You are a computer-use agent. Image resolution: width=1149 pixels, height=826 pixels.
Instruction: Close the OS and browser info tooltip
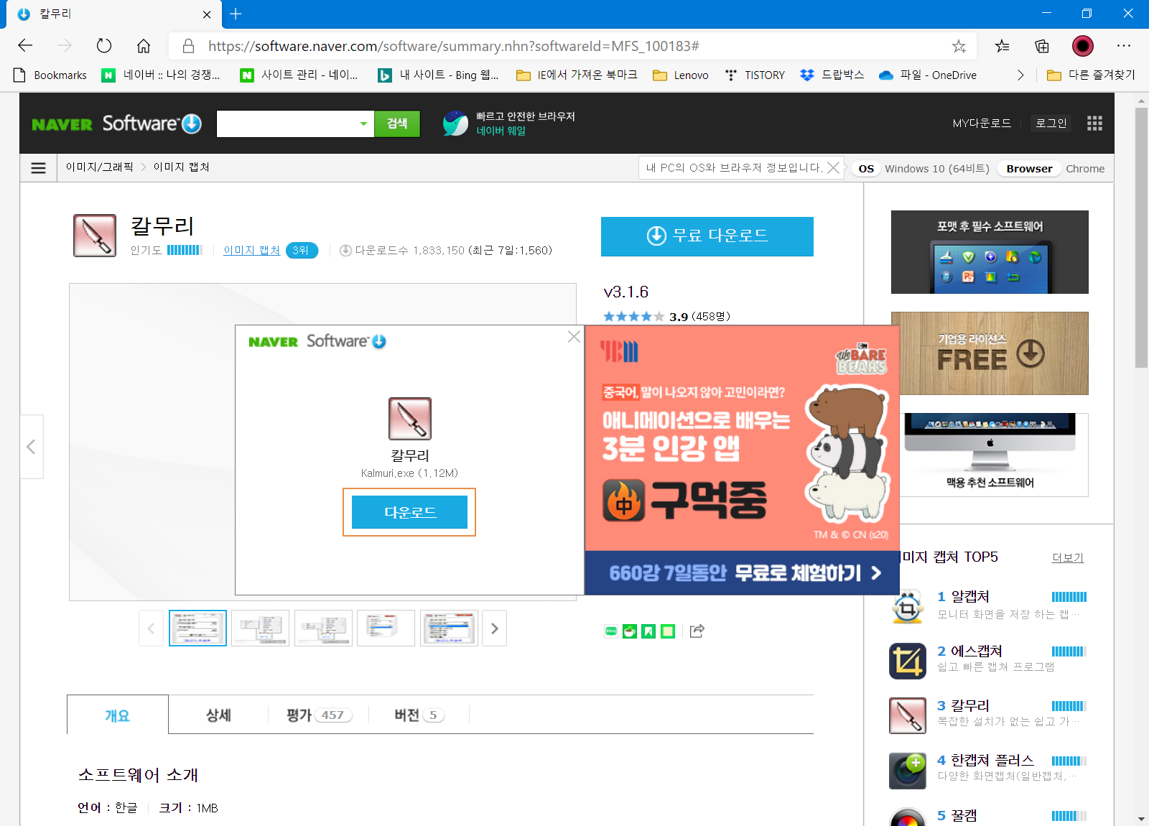tap(833, 167)
